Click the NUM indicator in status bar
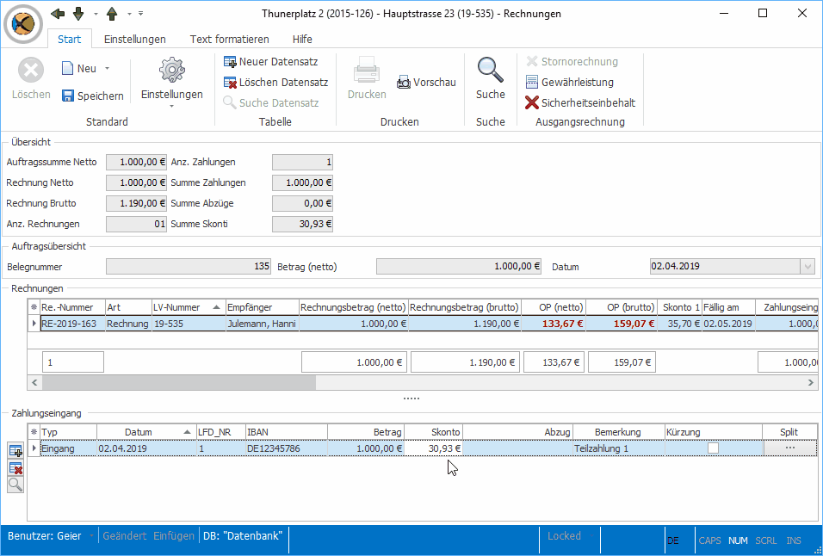Viewport: 823px width, 556px height. point(738,541)
